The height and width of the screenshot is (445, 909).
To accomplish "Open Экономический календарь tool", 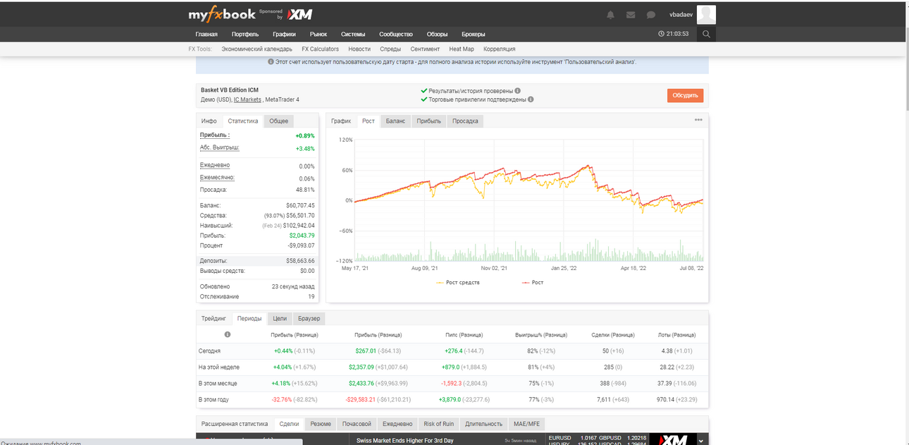I will coord(256,49).
